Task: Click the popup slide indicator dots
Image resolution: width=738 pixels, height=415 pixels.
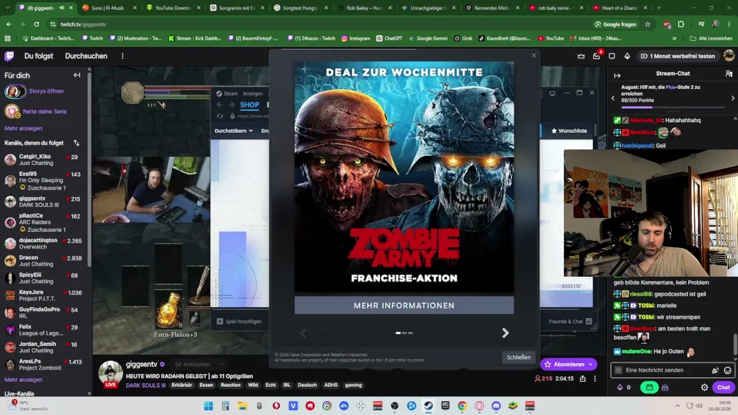Action: pyautogui.click(x=404, y=333)
